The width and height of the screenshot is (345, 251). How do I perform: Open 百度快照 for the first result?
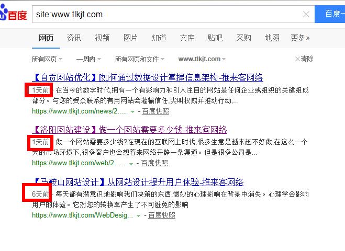[x=155, y=111]
